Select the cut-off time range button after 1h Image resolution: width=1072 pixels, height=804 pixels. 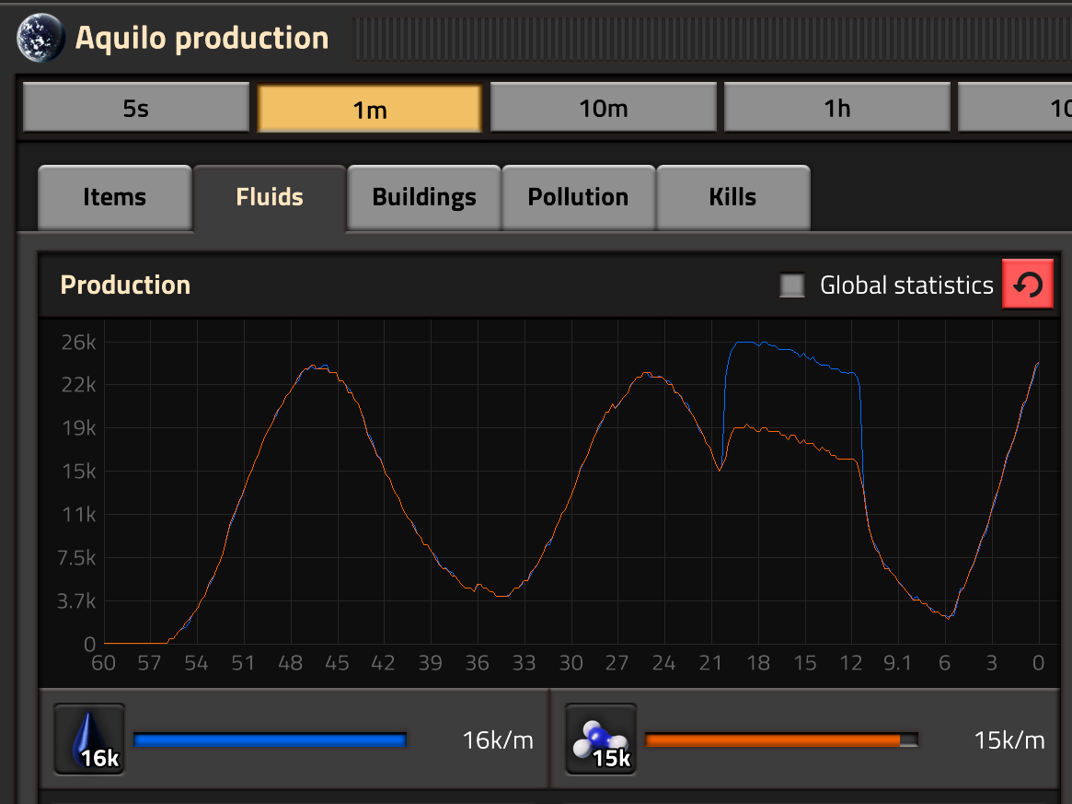1015,108
